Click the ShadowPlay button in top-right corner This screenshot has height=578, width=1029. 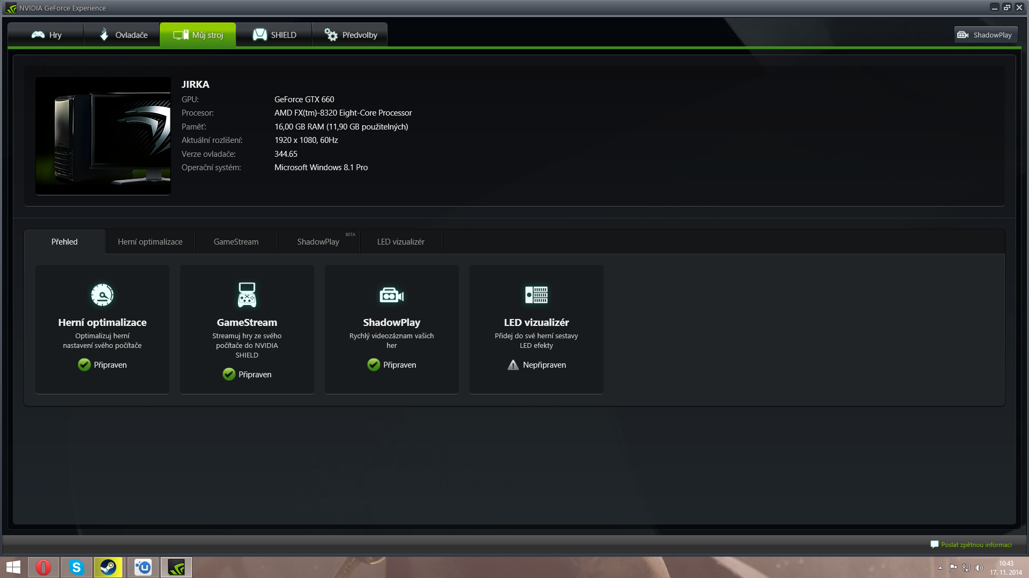click(x=986, y=35)
